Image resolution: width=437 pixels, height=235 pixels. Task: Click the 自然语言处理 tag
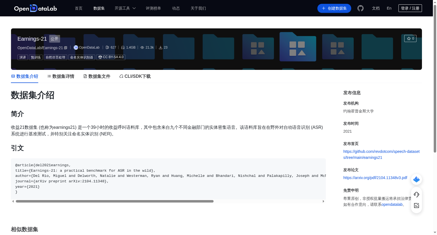(x=55, y=57)
